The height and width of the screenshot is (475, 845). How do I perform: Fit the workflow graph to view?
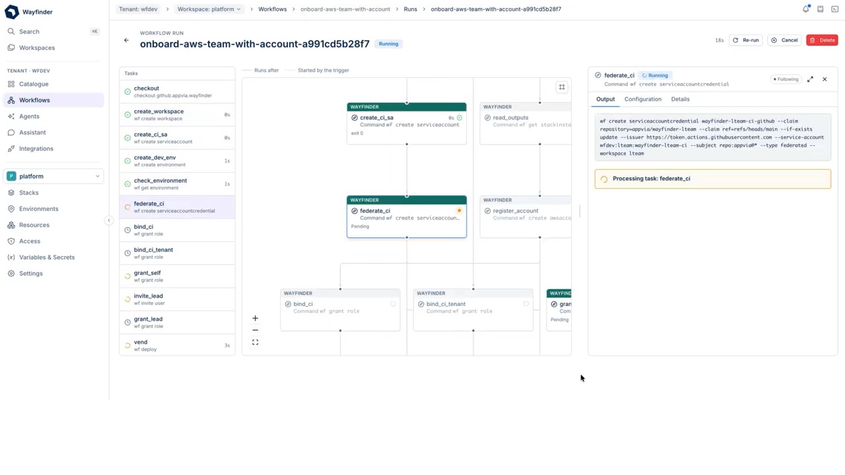click(255, 342)
